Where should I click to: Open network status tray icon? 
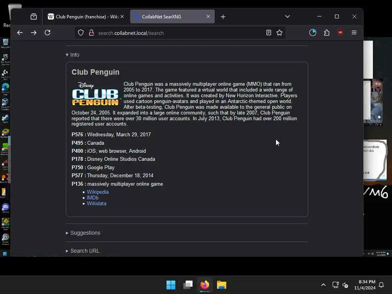pyautogui.click(x=335, y=285)
